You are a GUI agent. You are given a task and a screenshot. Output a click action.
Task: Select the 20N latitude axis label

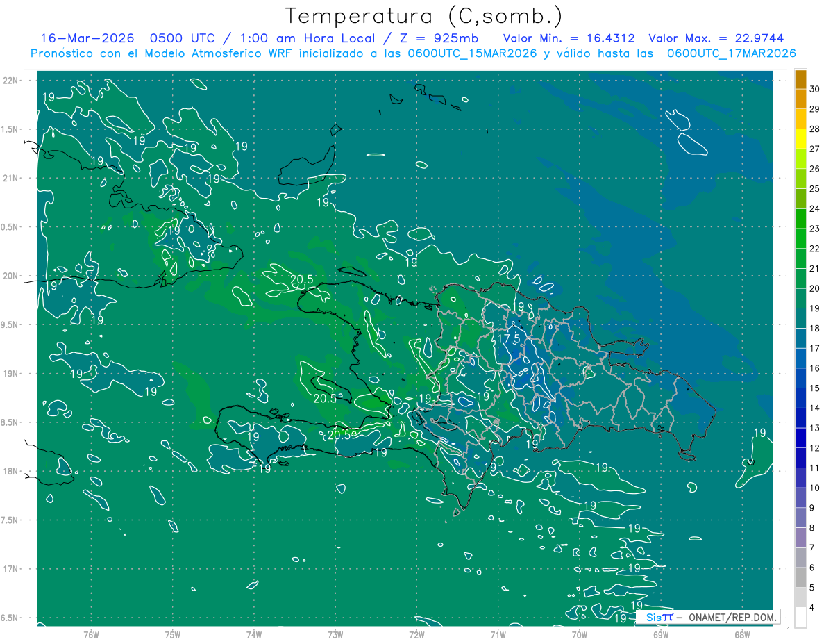click(11, 276)
